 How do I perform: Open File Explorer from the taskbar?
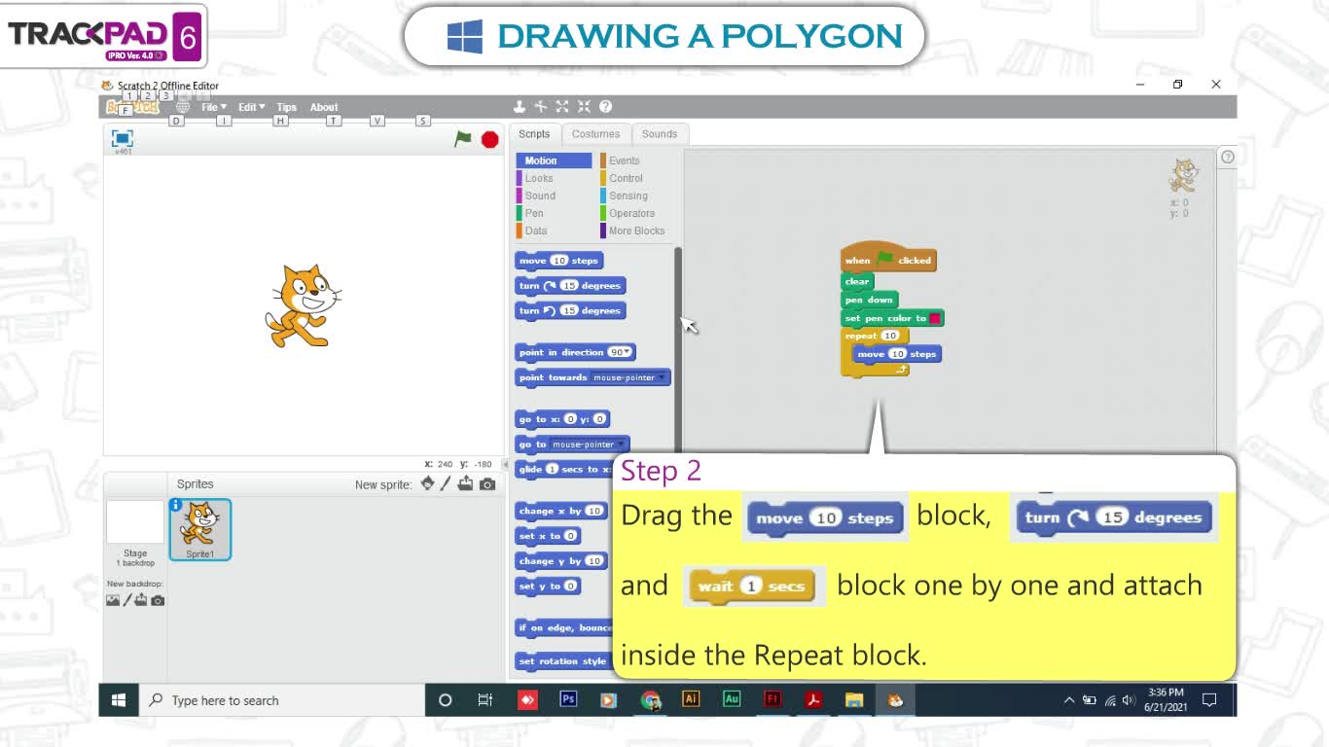[854, 699]
